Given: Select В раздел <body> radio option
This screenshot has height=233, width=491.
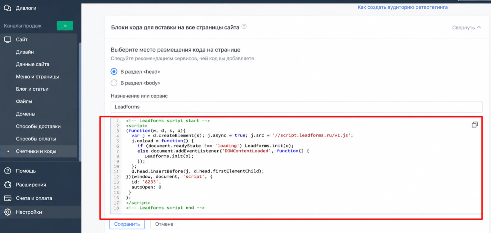Looking at the screenshot, I should (x=114, y=83).
